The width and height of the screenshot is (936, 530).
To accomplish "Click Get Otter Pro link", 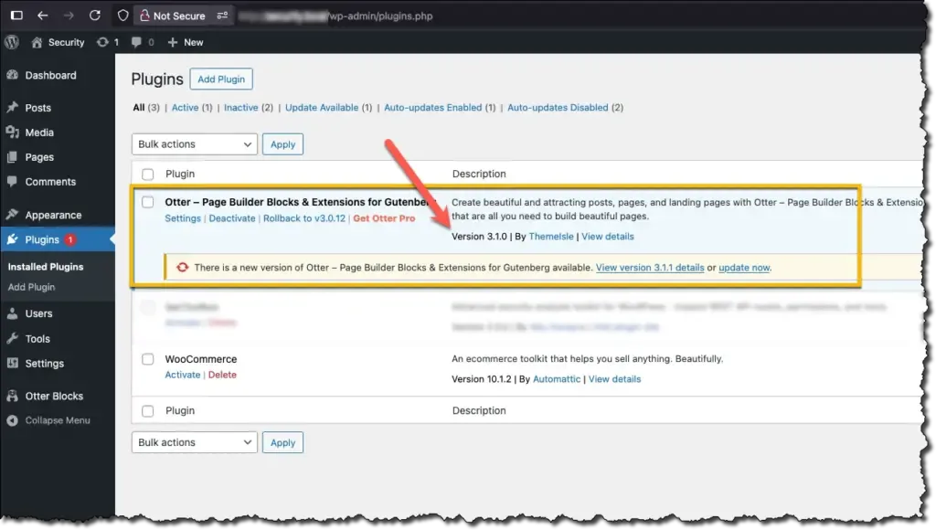I will pos(384,218).
